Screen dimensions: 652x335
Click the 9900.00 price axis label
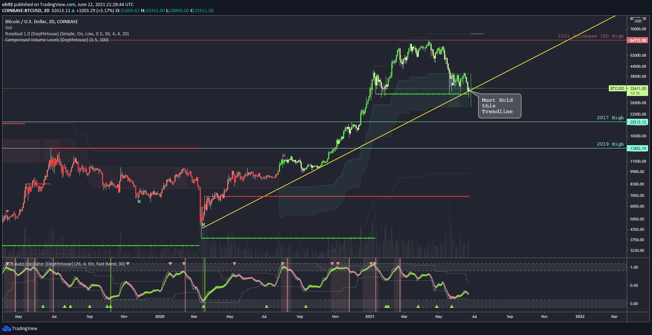[637, 172]
